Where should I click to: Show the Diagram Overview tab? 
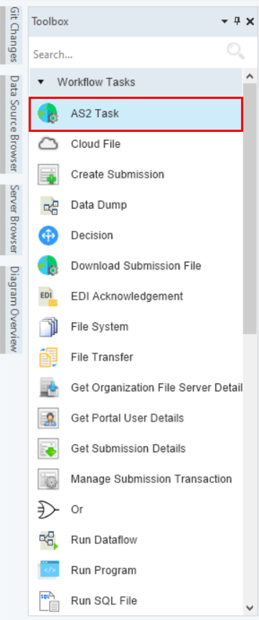tap(14, 309)
